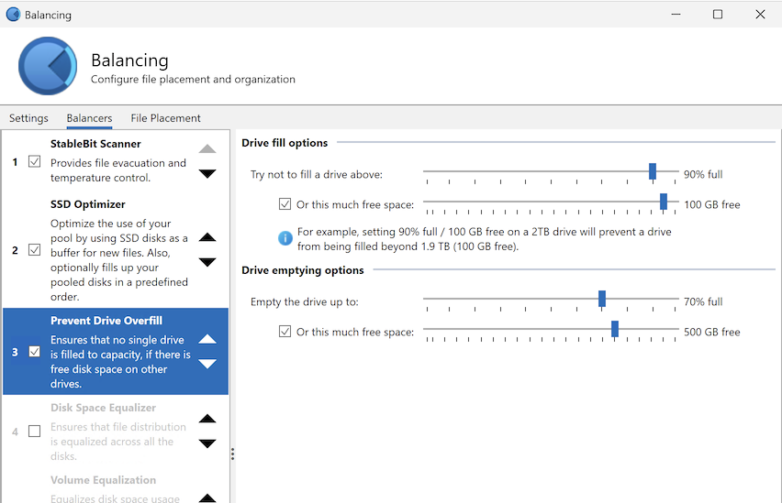Viewport: 782px width, 503px height.
Task: Enable the Disk Space Equalizer checkbox
Action: pos(34,431)
